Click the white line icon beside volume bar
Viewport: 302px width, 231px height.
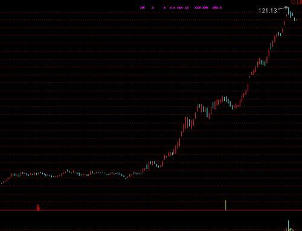291,229
